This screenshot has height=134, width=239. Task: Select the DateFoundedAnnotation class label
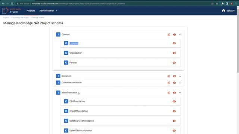click(x=81, y=121)
